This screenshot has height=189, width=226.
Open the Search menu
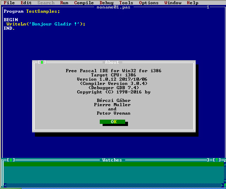[x=46, y=3]
